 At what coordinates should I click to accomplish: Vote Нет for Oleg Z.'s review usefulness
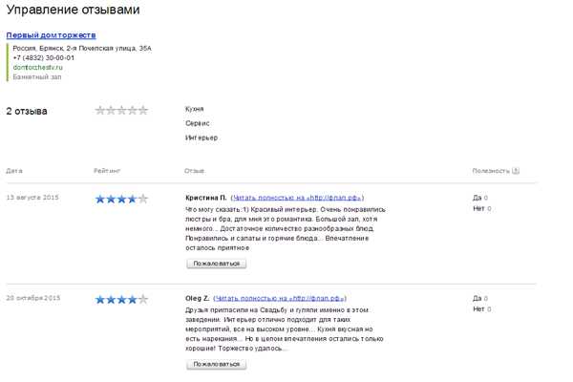[x=478, y=308]
